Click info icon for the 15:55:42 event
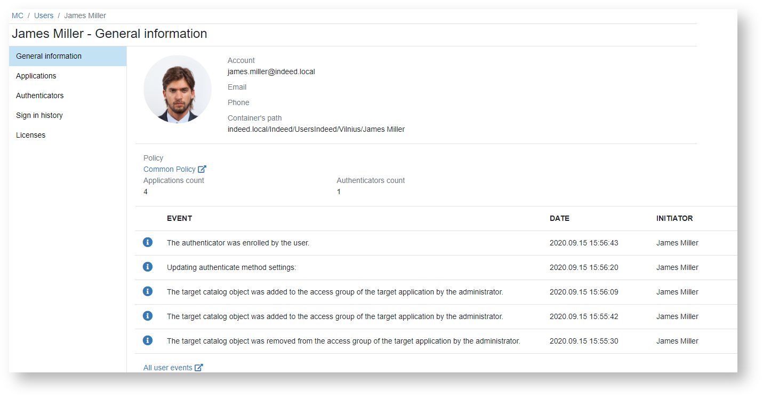The width and height of the screenshot is (763, 398). tap(148, 316)
